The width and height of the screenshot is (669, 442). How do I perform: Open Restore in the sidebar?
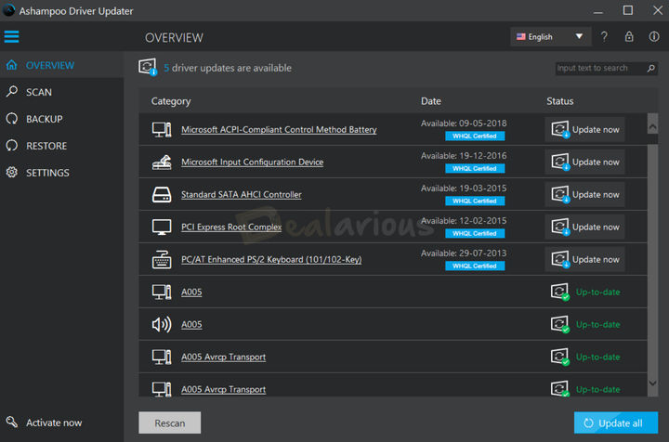(62, 146)
